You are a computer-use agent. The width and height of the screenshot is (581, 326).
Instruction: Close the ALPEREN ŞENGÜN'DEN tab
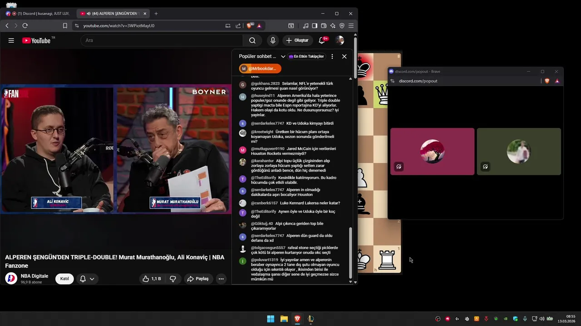coord(144,14)
